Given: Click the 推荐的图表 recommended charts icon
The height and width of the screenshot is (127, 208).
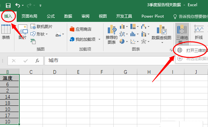Looking at the screenshot, I should [x=112, y=34].
